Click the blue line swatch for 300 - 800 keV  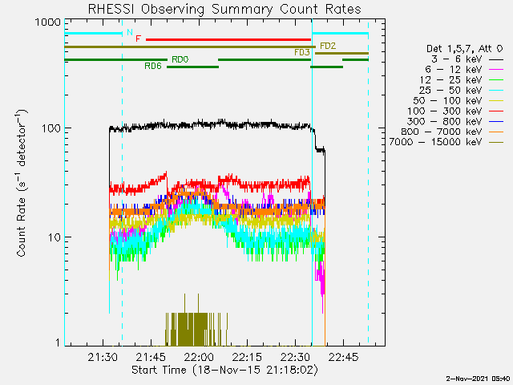click(496, 122)
